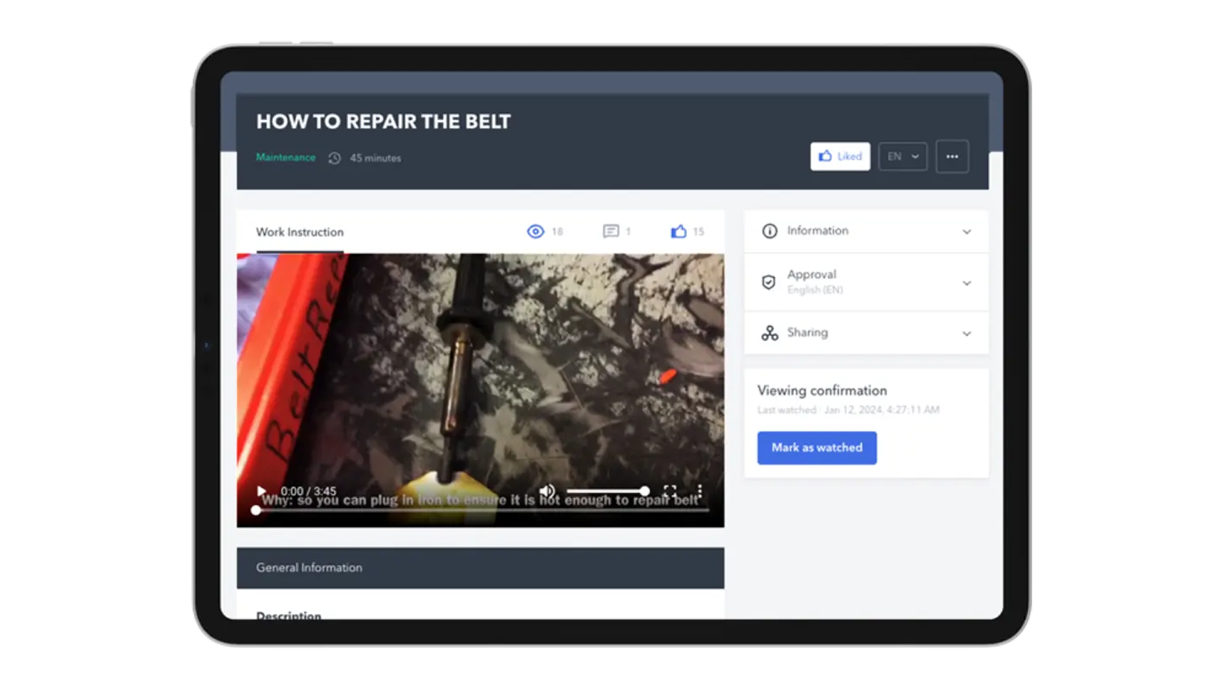1227x690 pixels.
Task: Click the Description heading
Action: (289, 615)
